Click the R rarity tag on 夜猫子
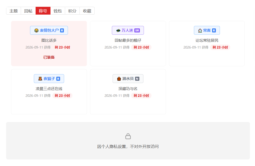This screenshot has height=166, width=255. pyautogui.click(x=58, y=79)
